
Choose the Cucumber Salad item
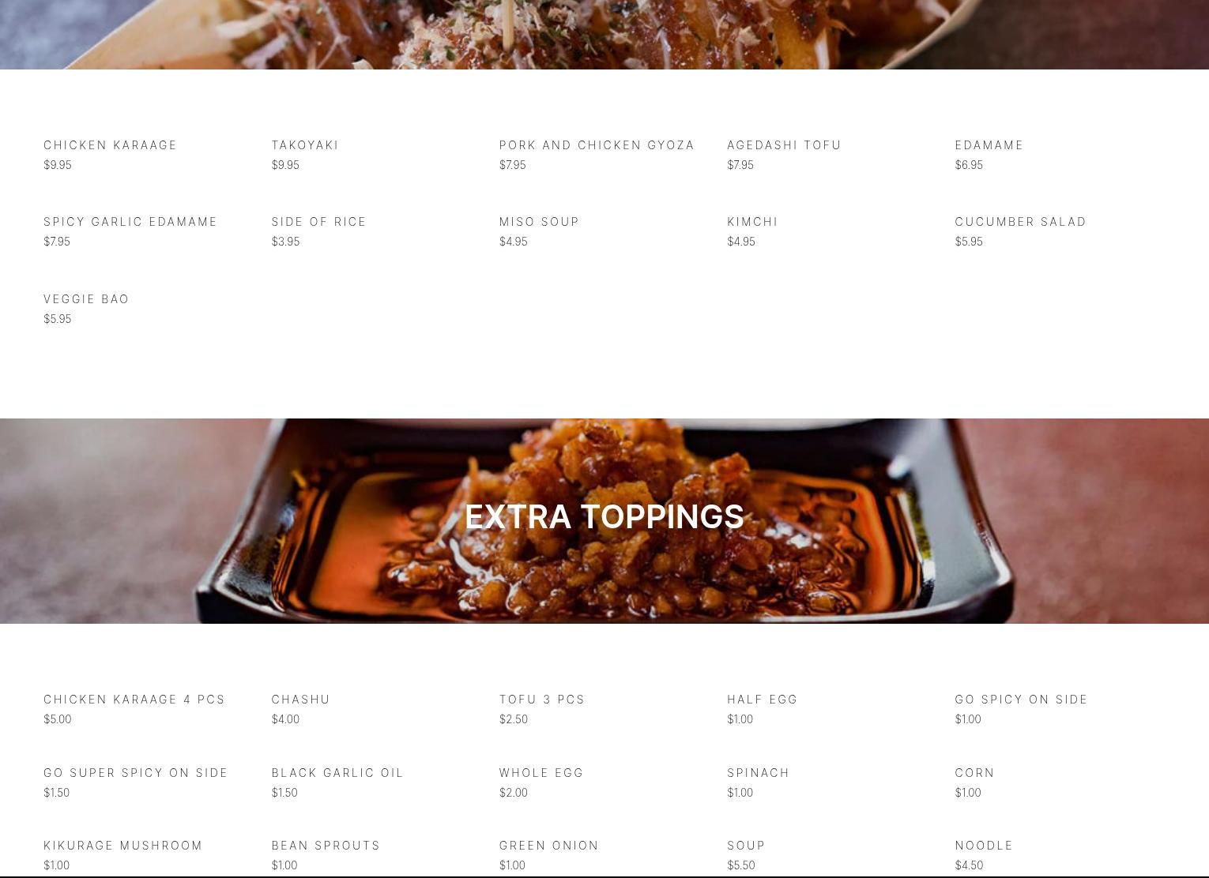point(1021,222)
